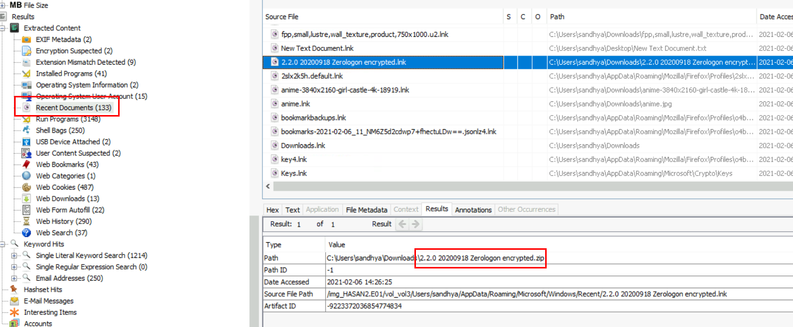Click the Web Bookmarks icon
The image size is (793, 327).
tap(27, 165)
